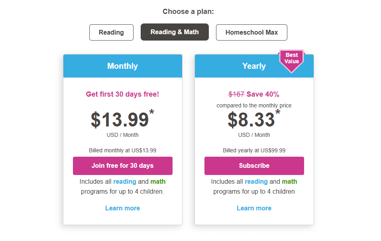This screenshot has height=241, width=381.
Task: Click the $8.33 yearly price
Action: pos(251,120)
